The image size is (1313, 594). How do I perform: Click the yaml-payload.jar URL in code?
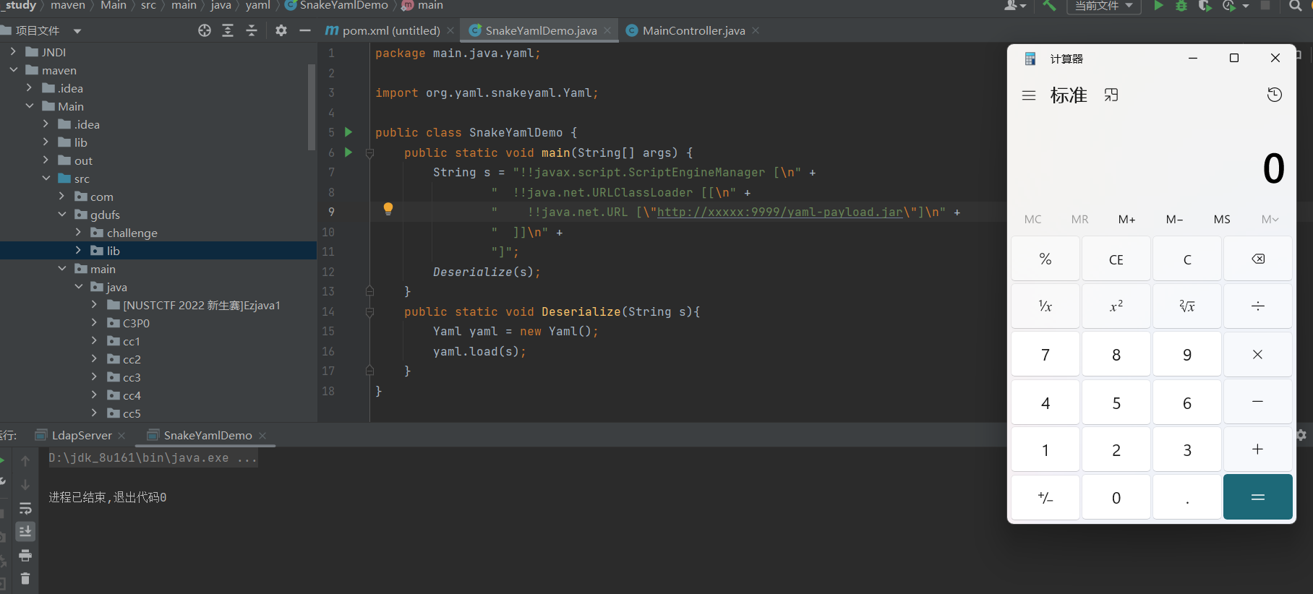click(x=779, y=212)
